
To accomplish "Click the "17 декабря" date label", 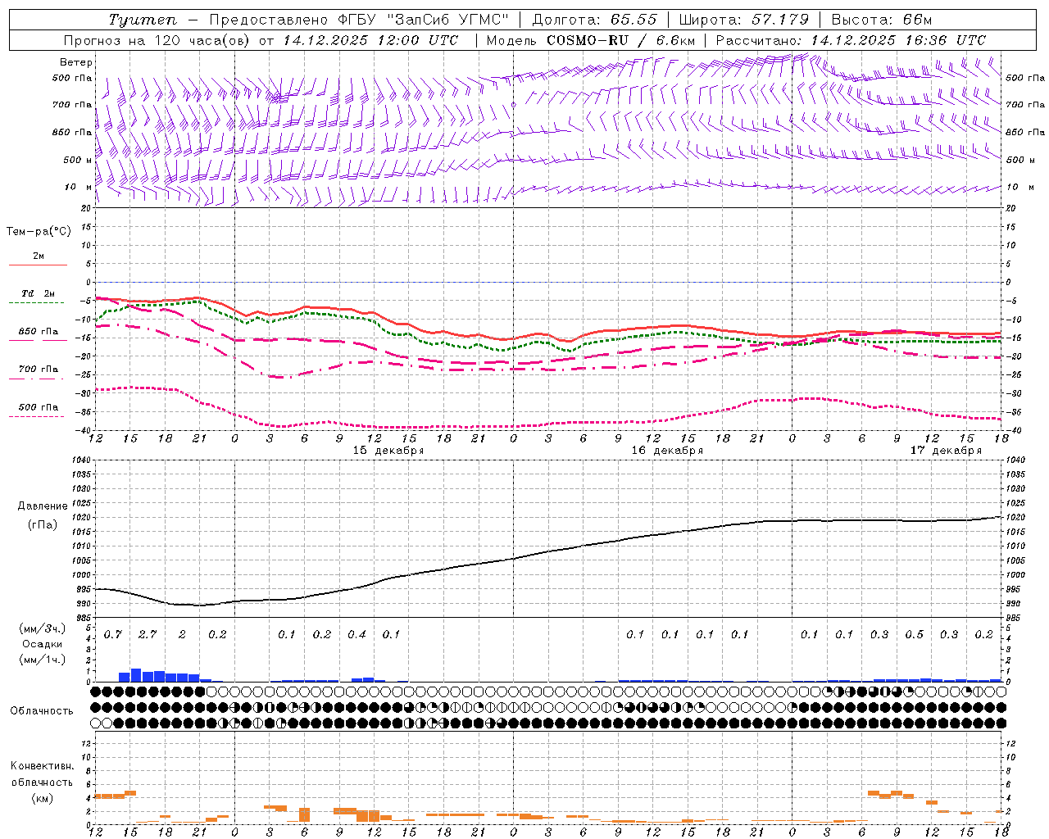I will coord(946,451).
